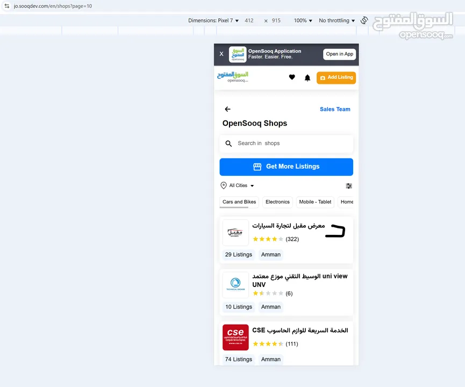Image resolution: width=465 pixels, height=387 pixels.
Task: Click the Open in App button
Action: pos(339,54)
